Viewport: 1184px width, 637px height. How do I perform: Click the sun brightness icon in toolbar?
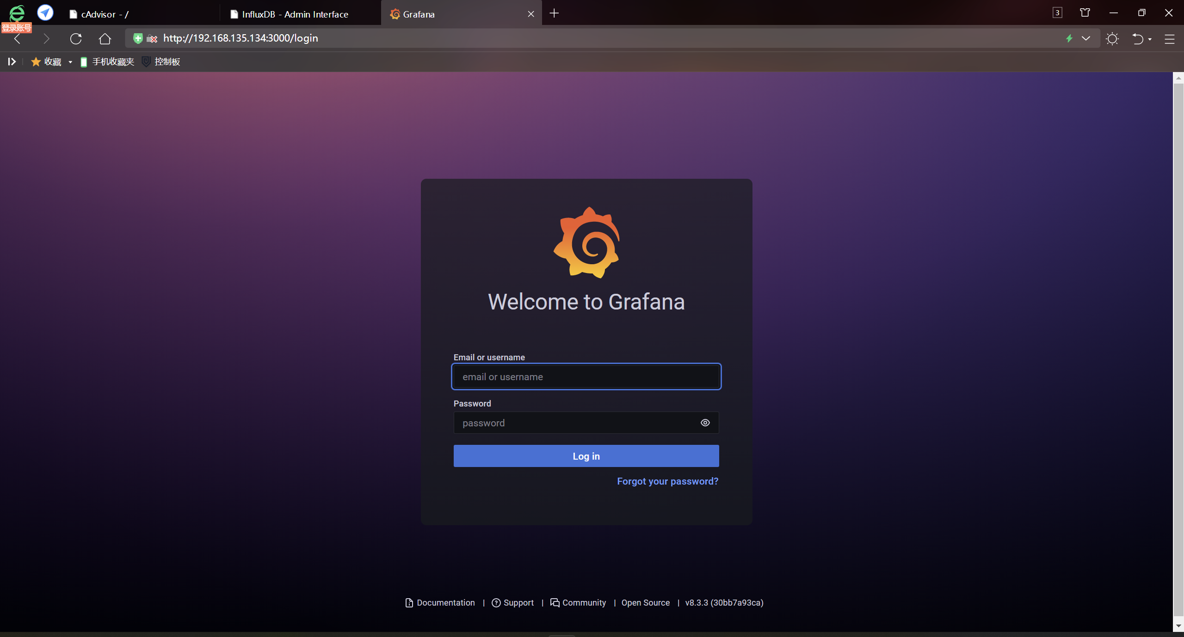coord(1112,39)
